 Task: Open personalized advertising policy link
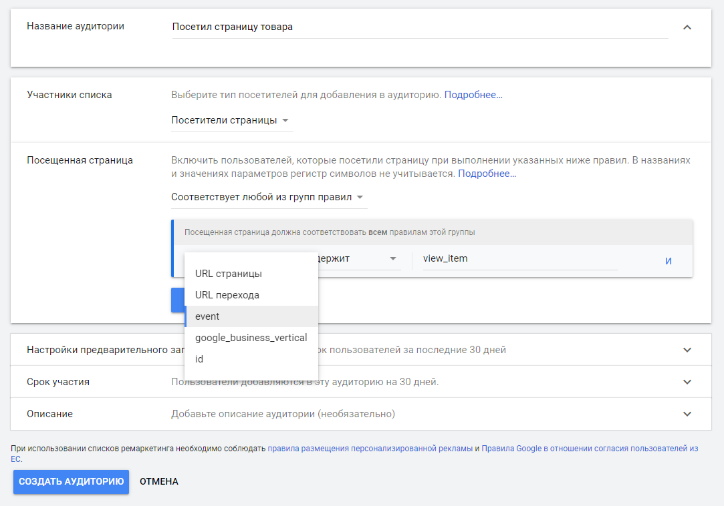click(370, 449)
